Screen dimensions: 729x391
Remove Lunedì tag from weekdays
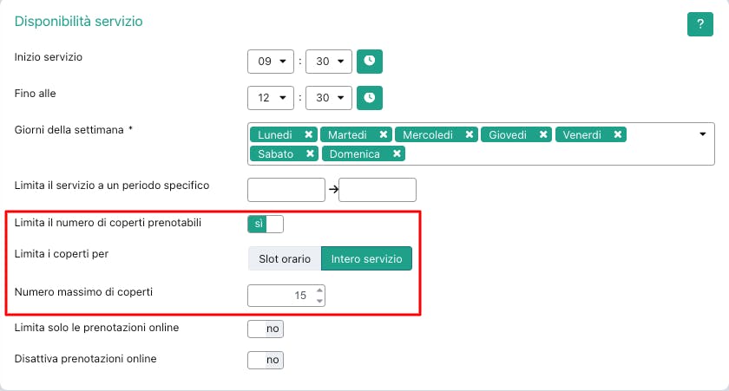[308, 134]
